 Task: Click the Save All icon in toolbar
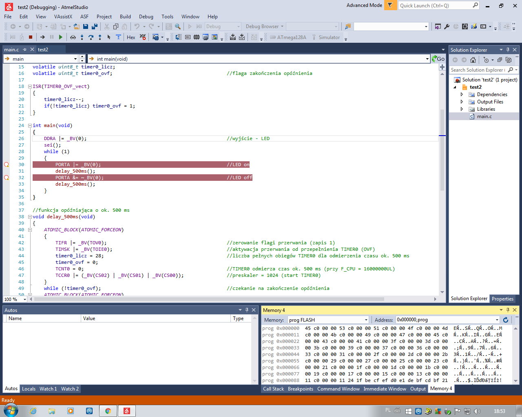coord(95,26)
